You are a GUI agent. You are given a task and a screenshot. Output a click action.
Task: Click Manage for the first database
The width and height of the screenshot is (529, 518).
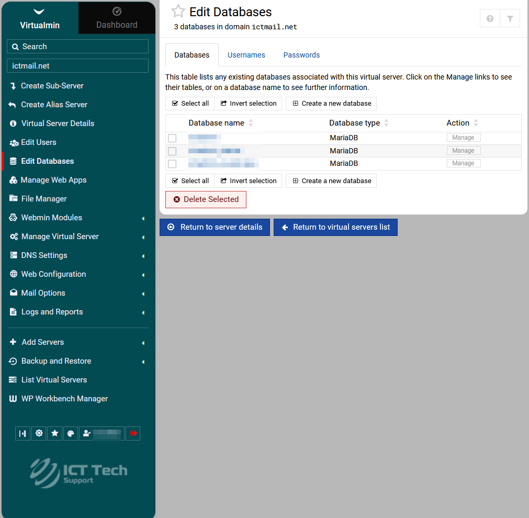click(464, 138)
